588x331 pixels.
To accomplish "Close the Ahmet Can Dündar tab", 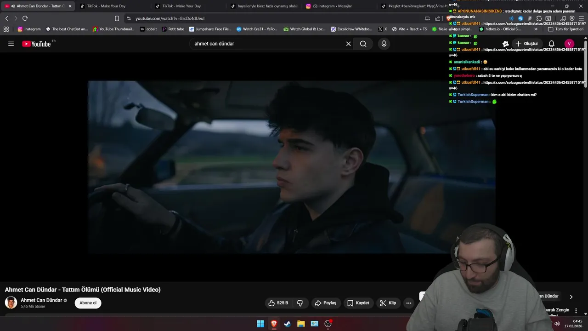I will point(70,6).
